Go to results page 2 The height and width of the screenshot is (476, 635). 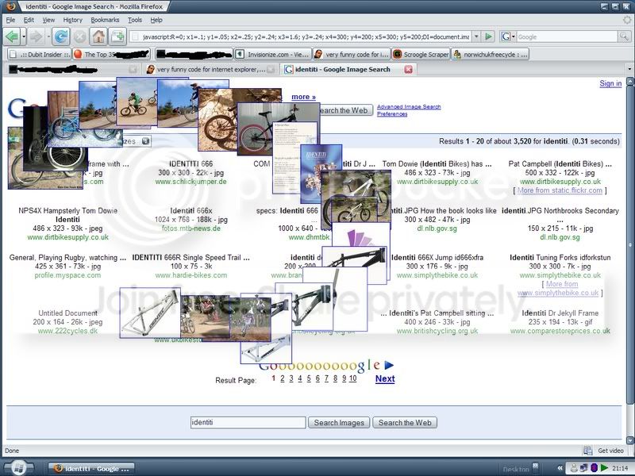[283, 378]
